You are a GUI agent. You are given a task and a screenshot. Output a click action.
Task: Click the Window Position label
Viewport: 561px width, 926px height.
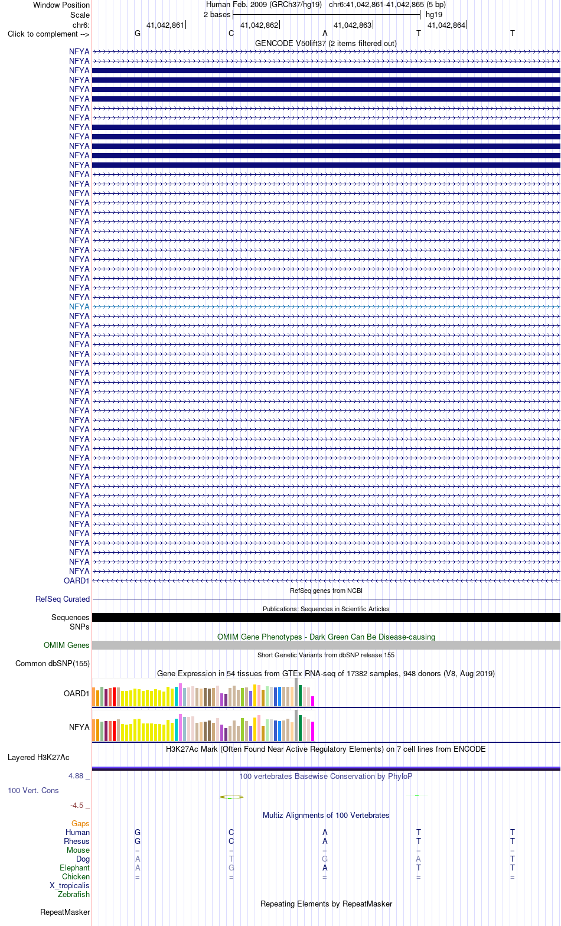[61, 5]
